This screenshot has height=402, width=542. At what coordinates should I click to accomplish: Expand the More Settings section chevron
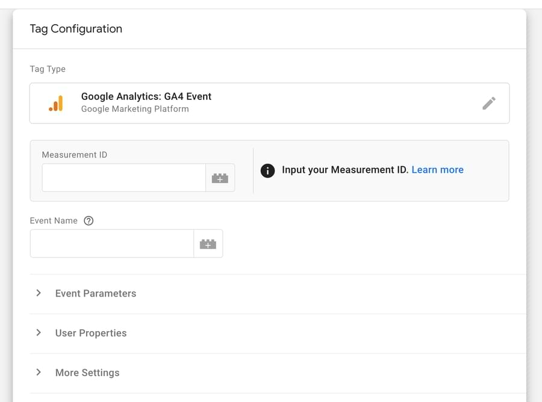pos(39,373)
